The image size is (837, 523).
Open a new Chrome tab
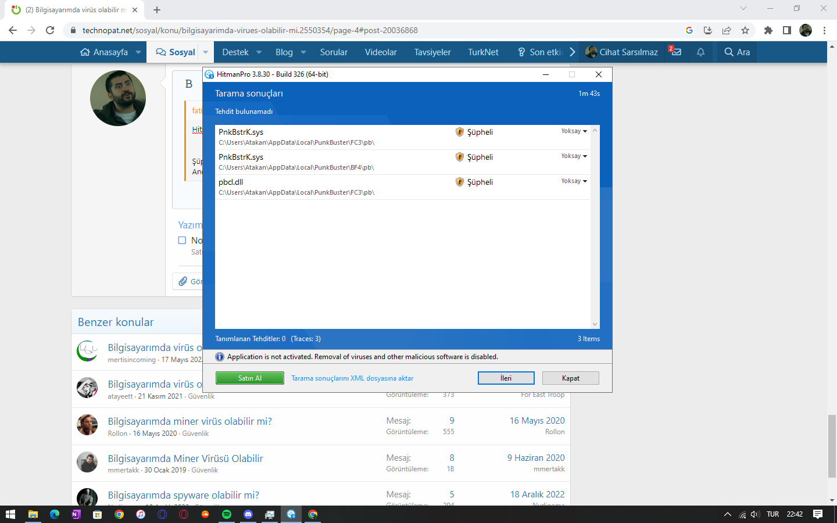157,10
